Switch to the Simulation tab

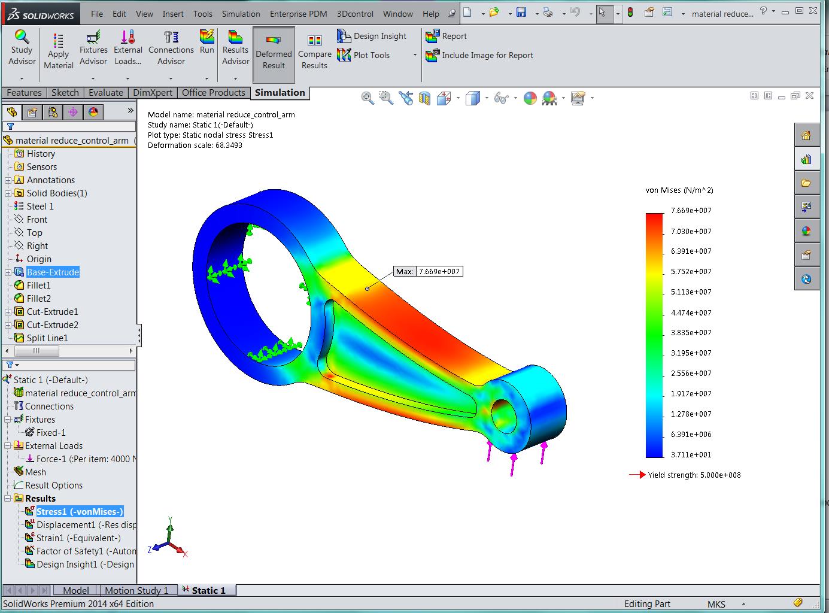280,93
